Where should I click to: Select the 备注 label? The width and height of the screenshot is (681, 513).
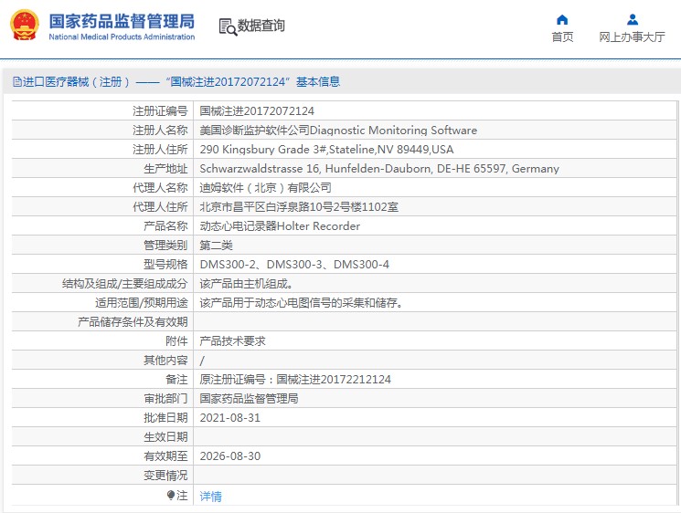[176, 380]
